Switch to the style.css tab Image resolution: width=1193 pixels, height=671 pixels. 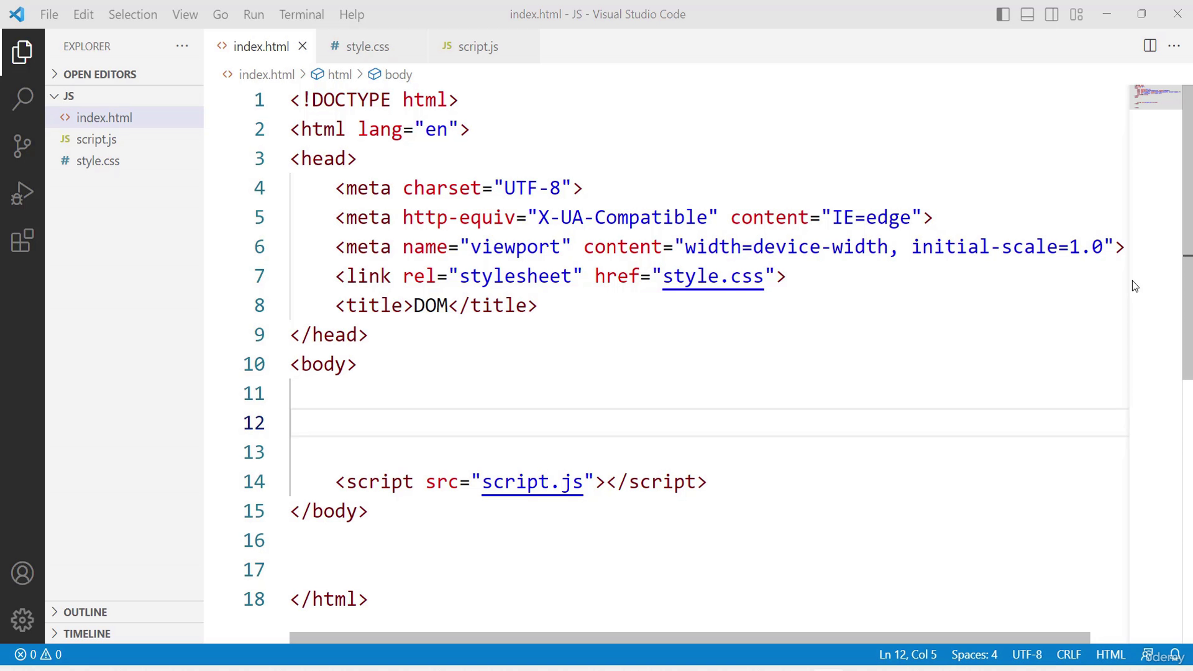click(x=372, y=47)
